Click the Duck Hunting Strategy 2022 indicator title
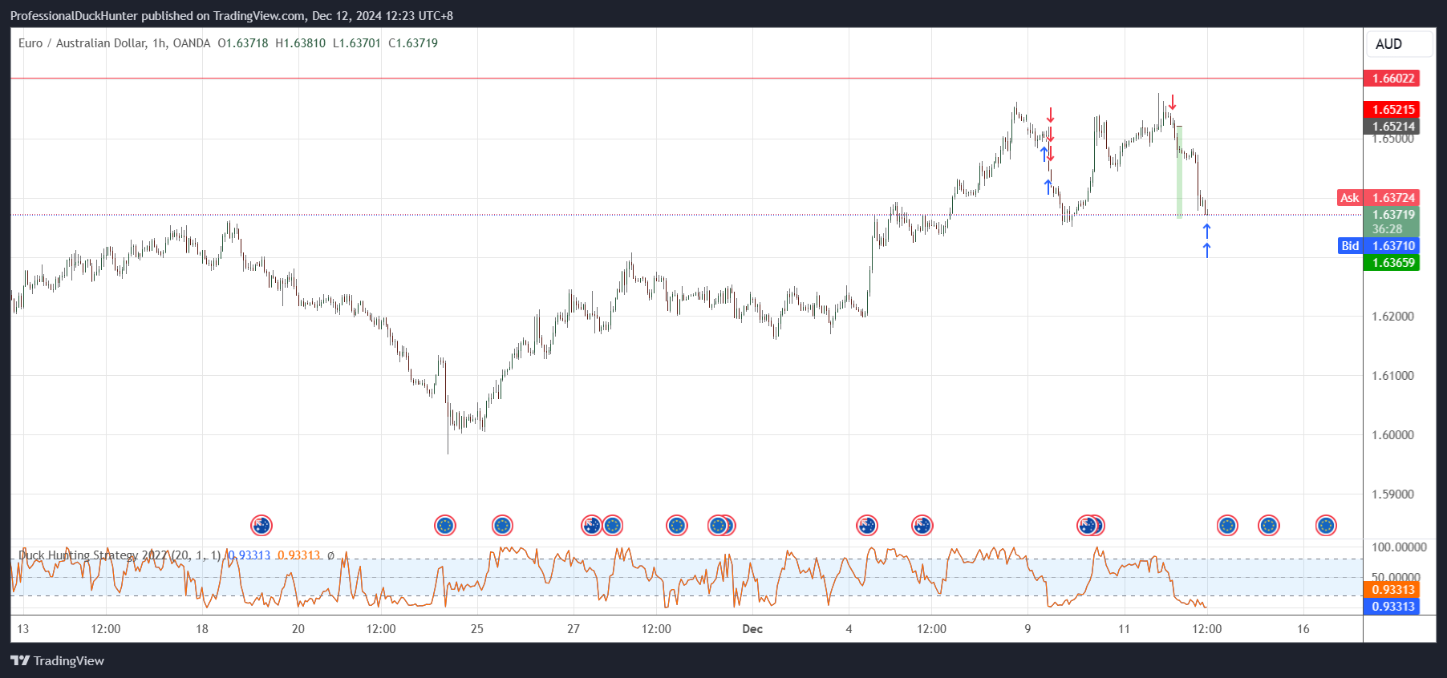The width and height of the screenshot is (1447, 678). click(120, 555)
